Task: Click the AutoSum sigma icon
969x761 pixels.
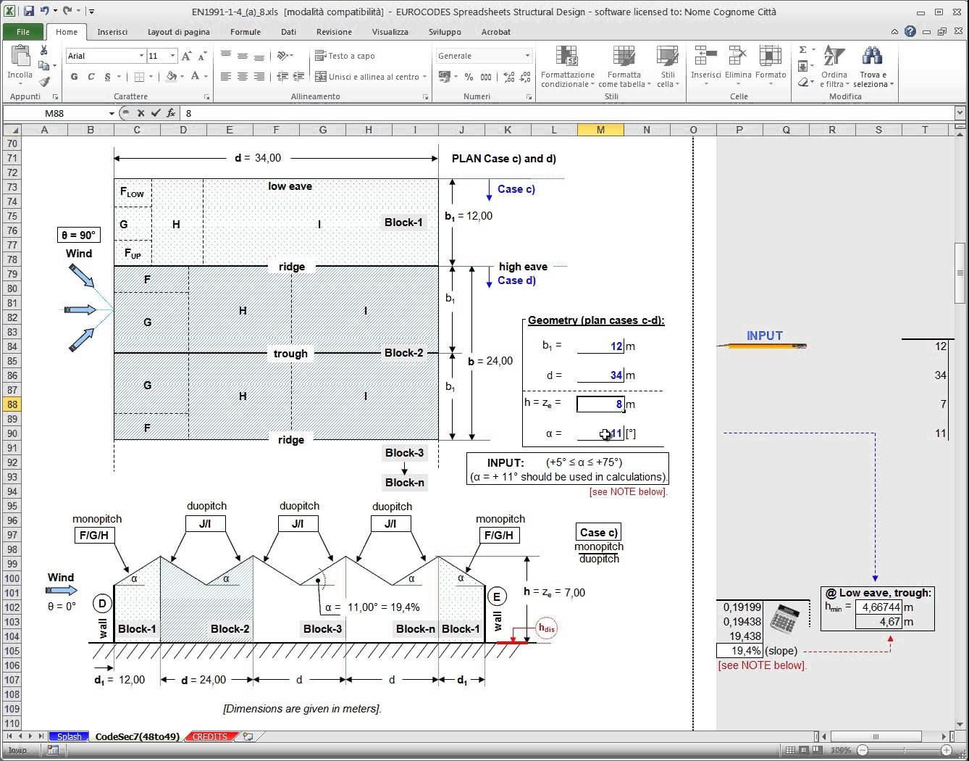Action: click(x=802, y=50)
